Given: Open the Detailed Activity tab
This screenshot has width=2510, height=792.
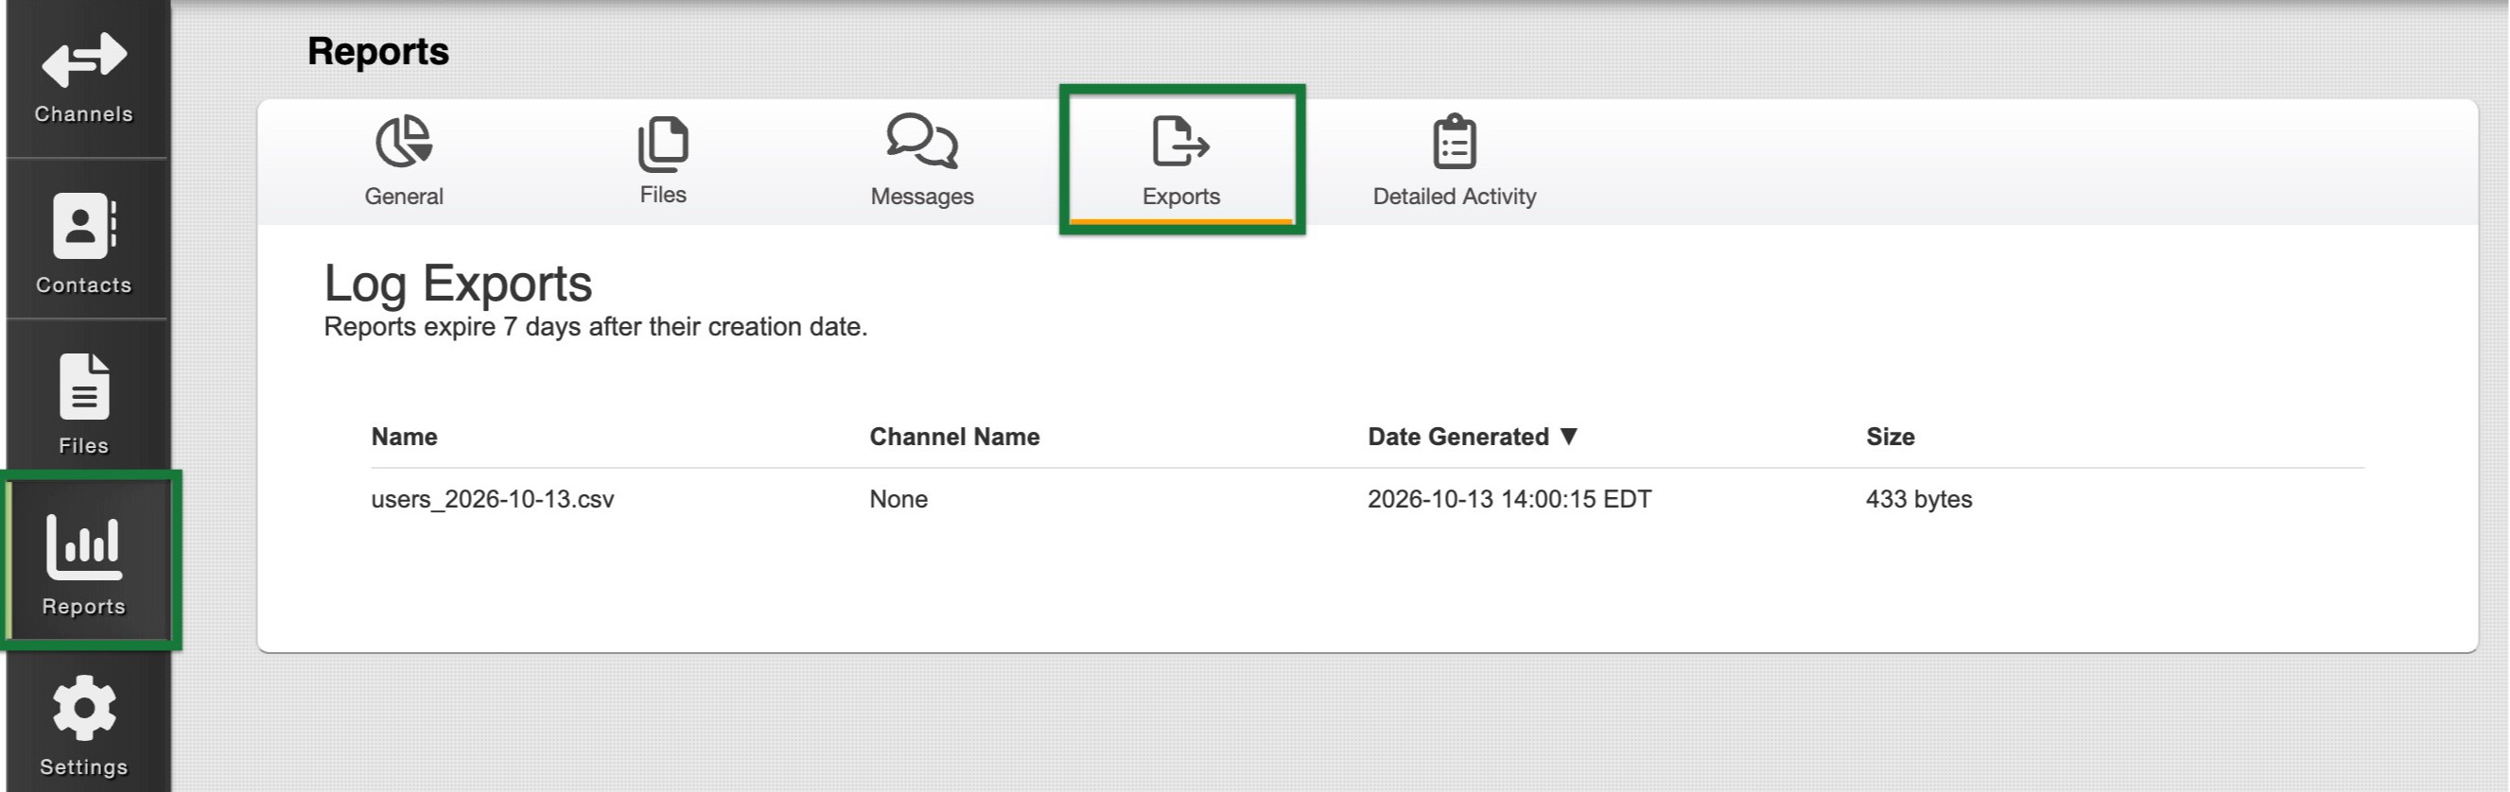Looking at the screenshot, I should (x=1454, y=162).
